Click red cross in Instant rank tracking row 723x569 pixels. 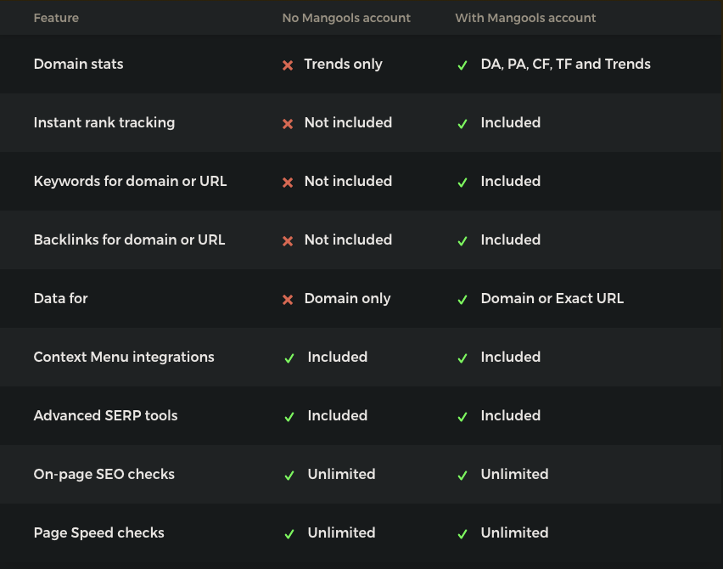coord(288,124)
